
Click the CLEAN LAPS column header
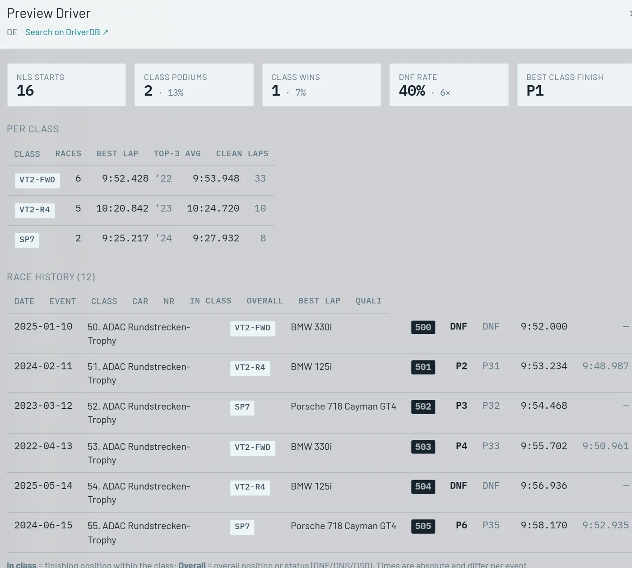click(x=242, y=154)
